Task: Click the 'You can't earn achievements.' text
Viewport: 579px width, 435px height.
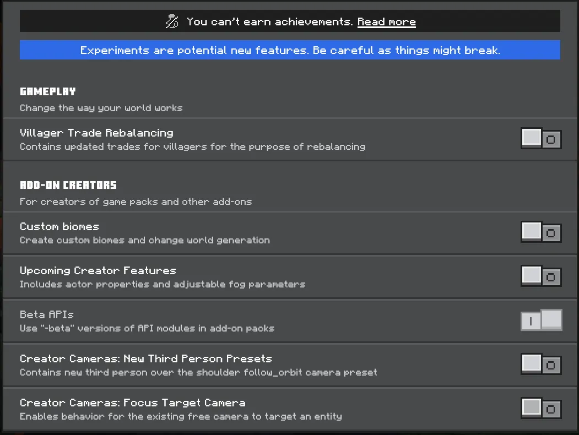Action: coord(270,22)
